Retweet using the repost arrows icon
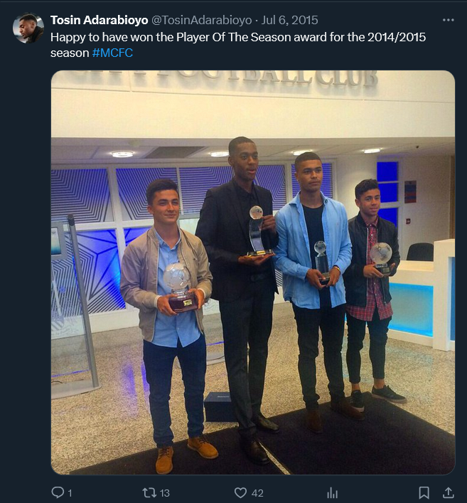This screenshot has width=467, height=503. click(149, 492)
